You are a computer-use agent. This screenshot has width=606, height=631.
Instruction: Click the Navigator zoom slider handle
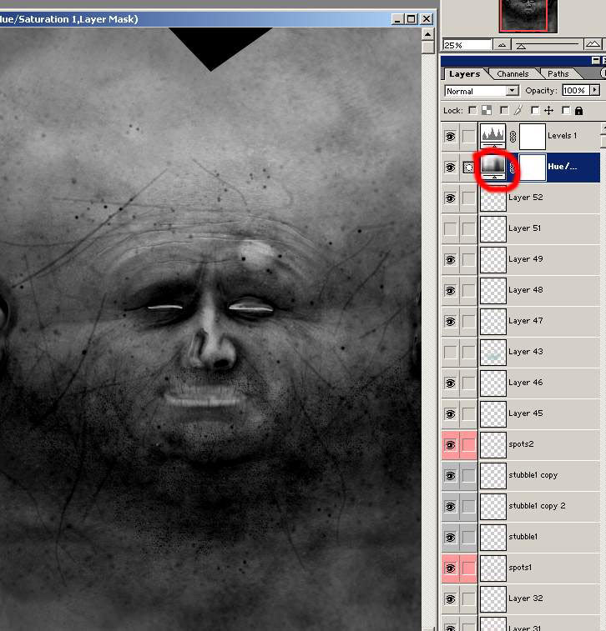(x=522, y=46)
